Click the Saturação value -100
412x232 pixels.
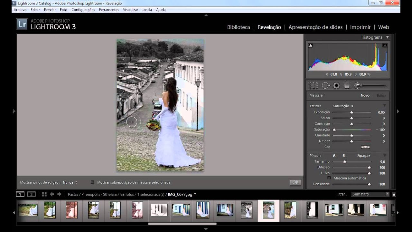[380, 130]
